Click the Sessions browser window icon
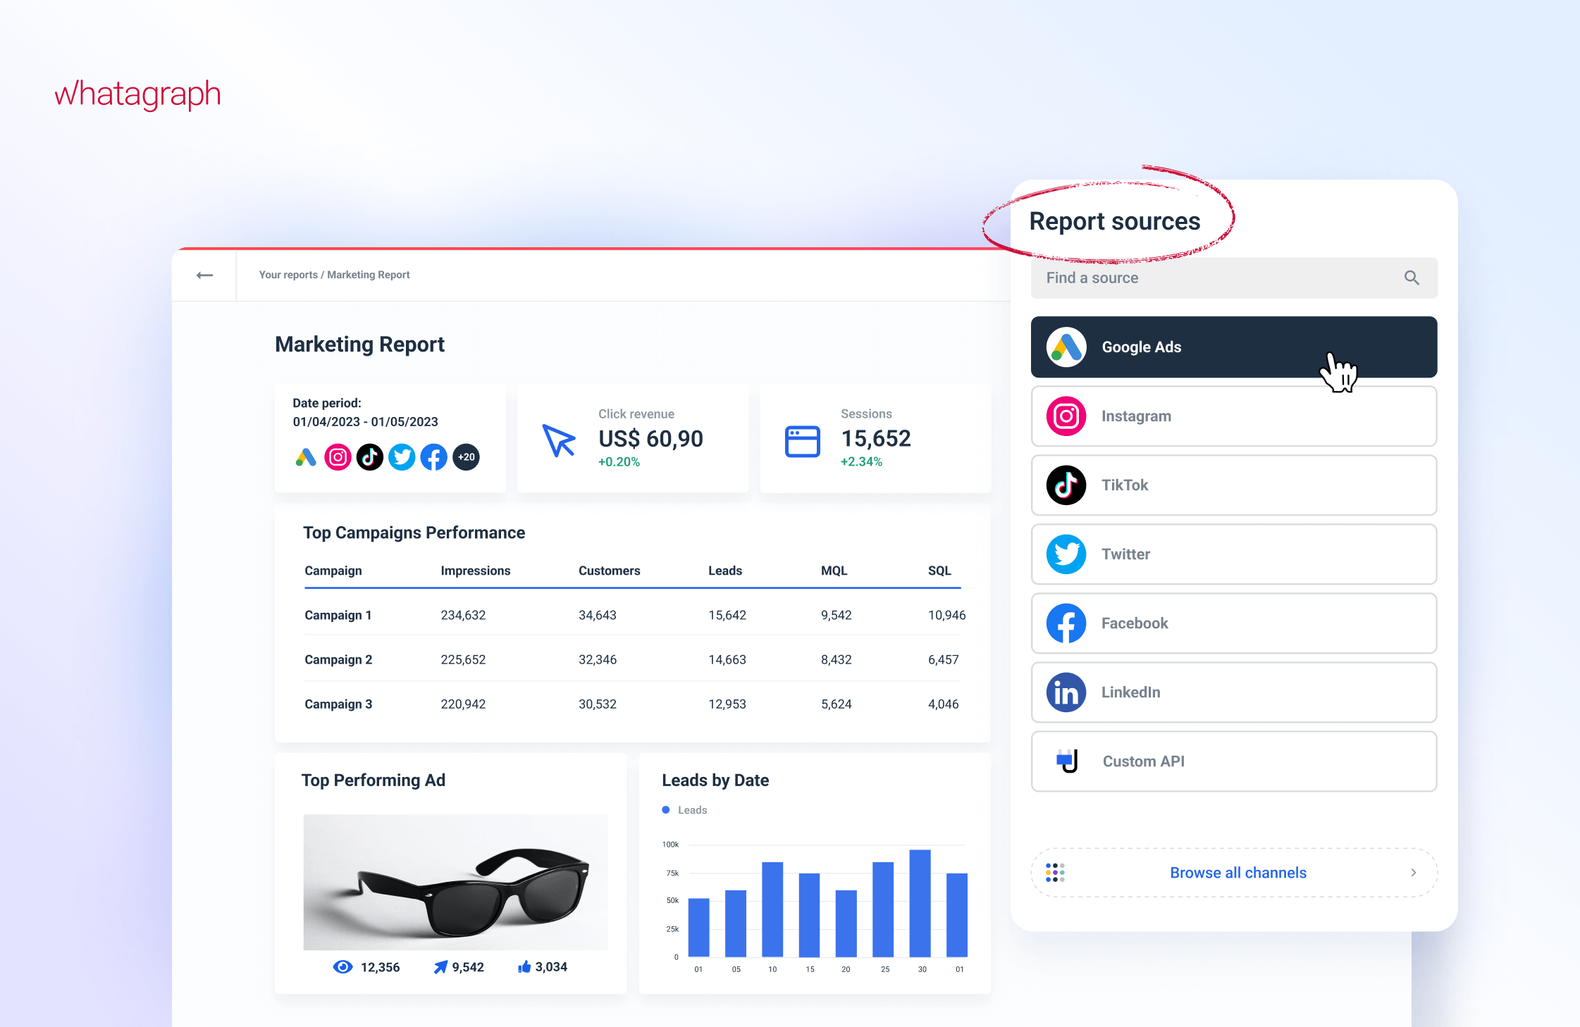Image resolution: width=1580 pixels, height=1027 pixels. click(x=802, y=442)
